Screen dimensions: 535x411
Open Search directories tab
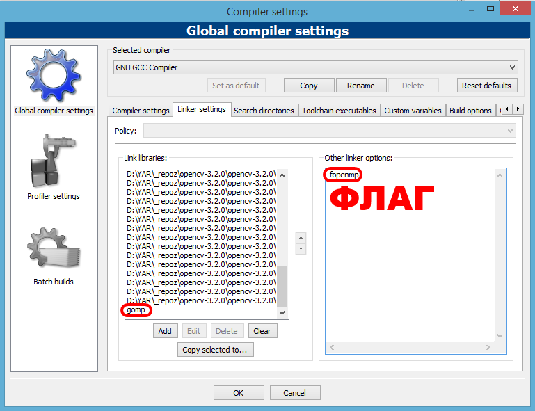pyautogui.click(x=264, y=111)
